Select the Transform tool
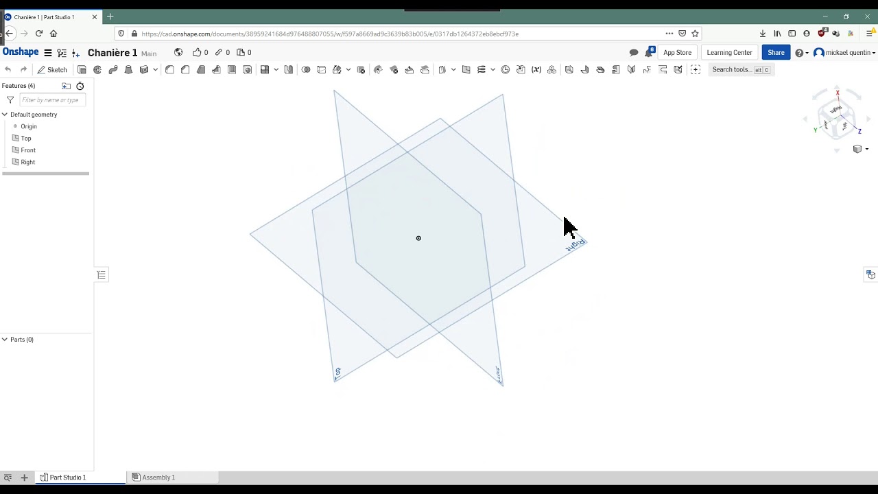This screenshot has height=494, width=878. coord(337,69)
